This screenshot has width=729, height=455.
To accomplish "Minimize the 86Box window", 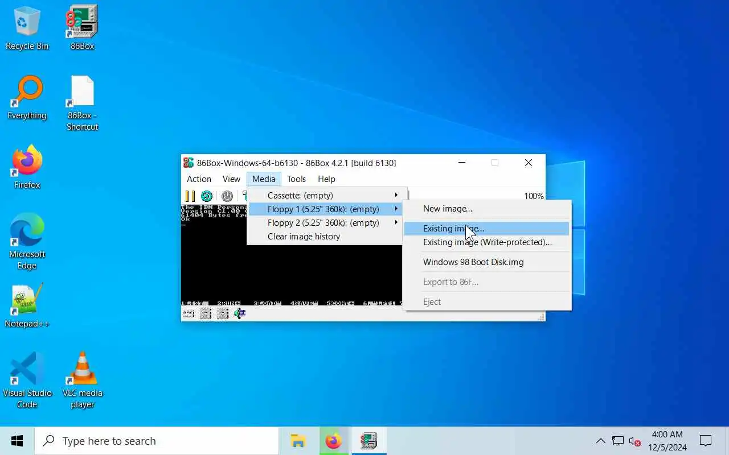I will coord(462,163).
